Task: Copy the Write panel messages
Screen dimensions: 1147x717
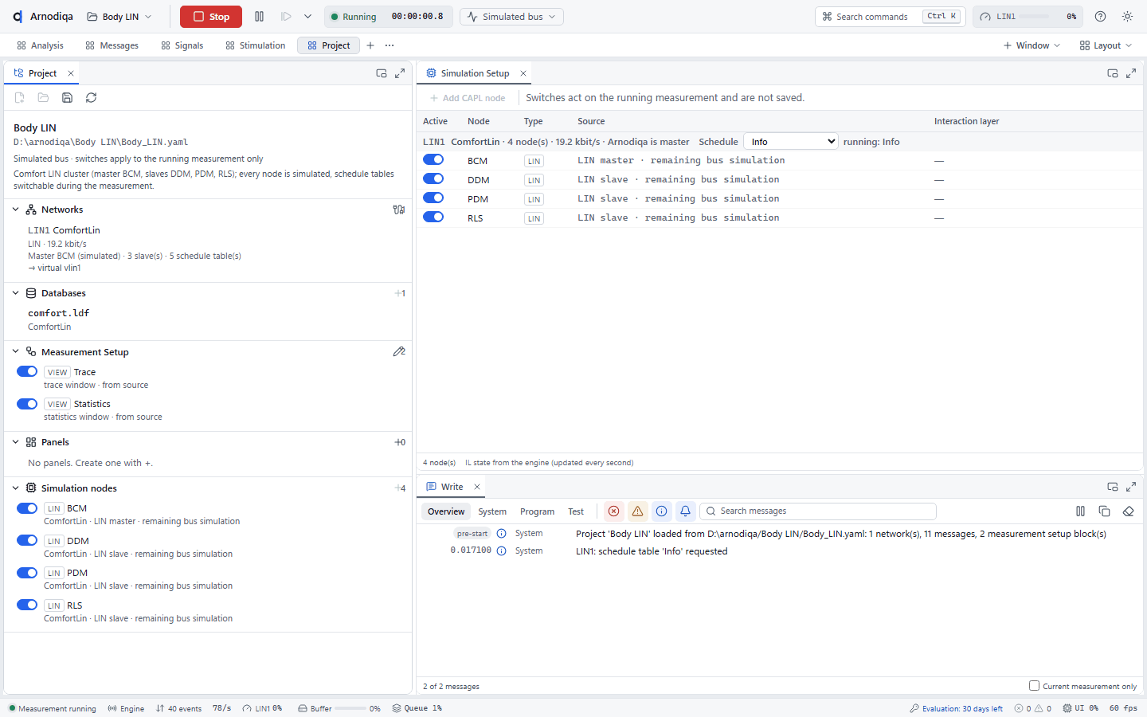Action: pyautogui.click(x=1104, y=511)
